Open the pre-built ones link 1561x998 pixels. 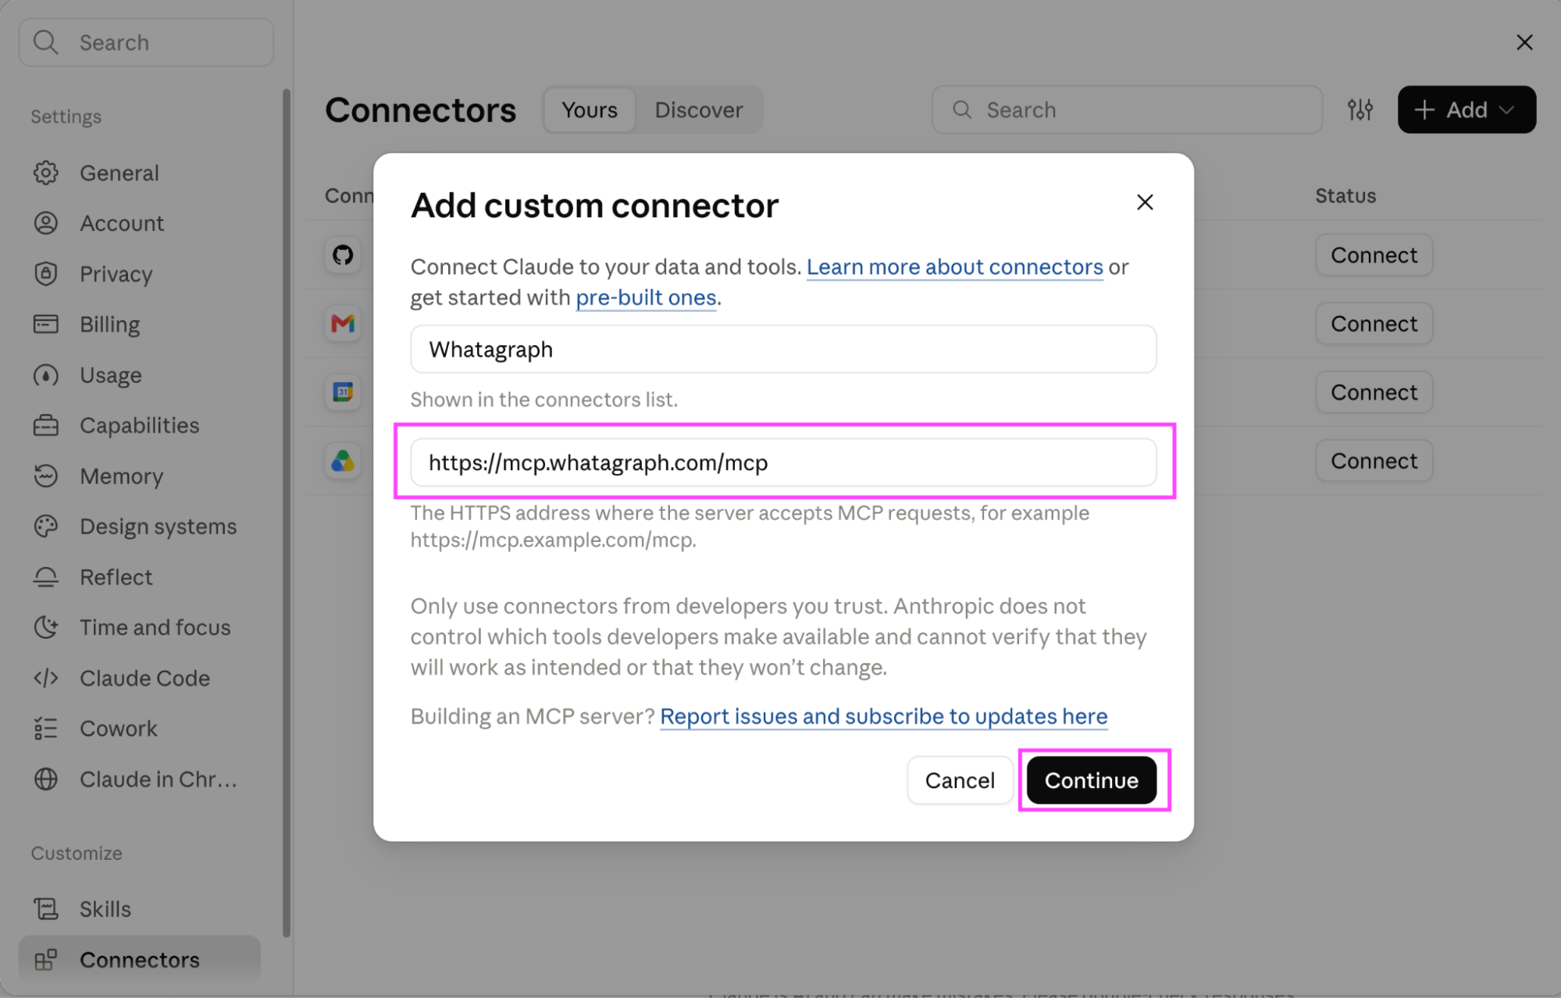(646, 298)
